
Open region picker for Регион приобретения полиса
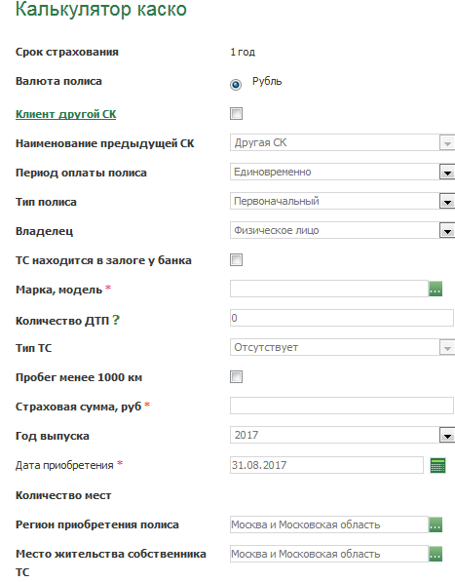pos(436,524)
